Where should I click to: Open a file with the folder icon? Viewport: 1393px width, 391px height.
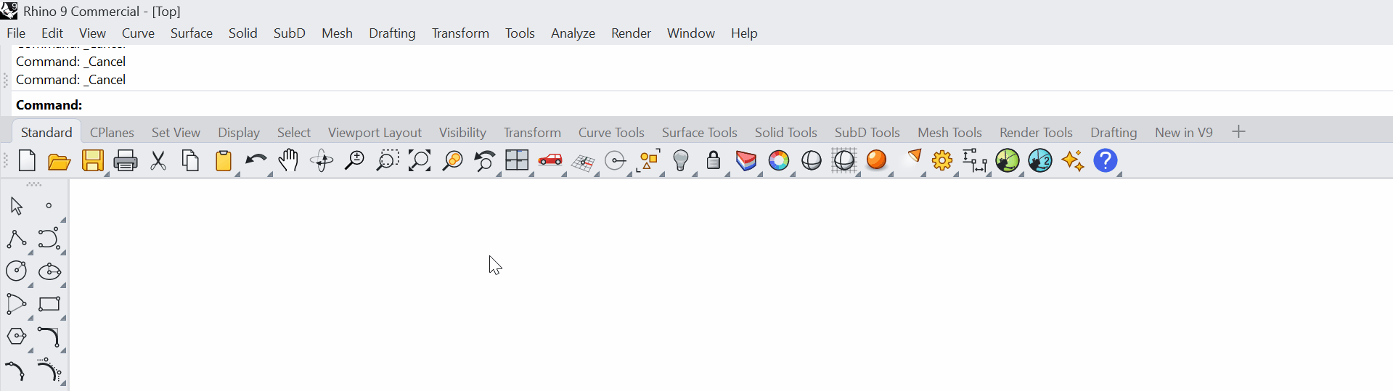[60, 161]
